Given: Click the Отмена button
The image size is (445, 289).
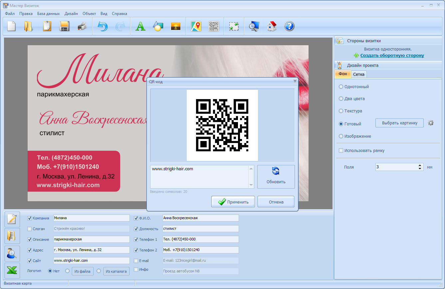Looking at the screenshot, I should (x=276, y=202).
